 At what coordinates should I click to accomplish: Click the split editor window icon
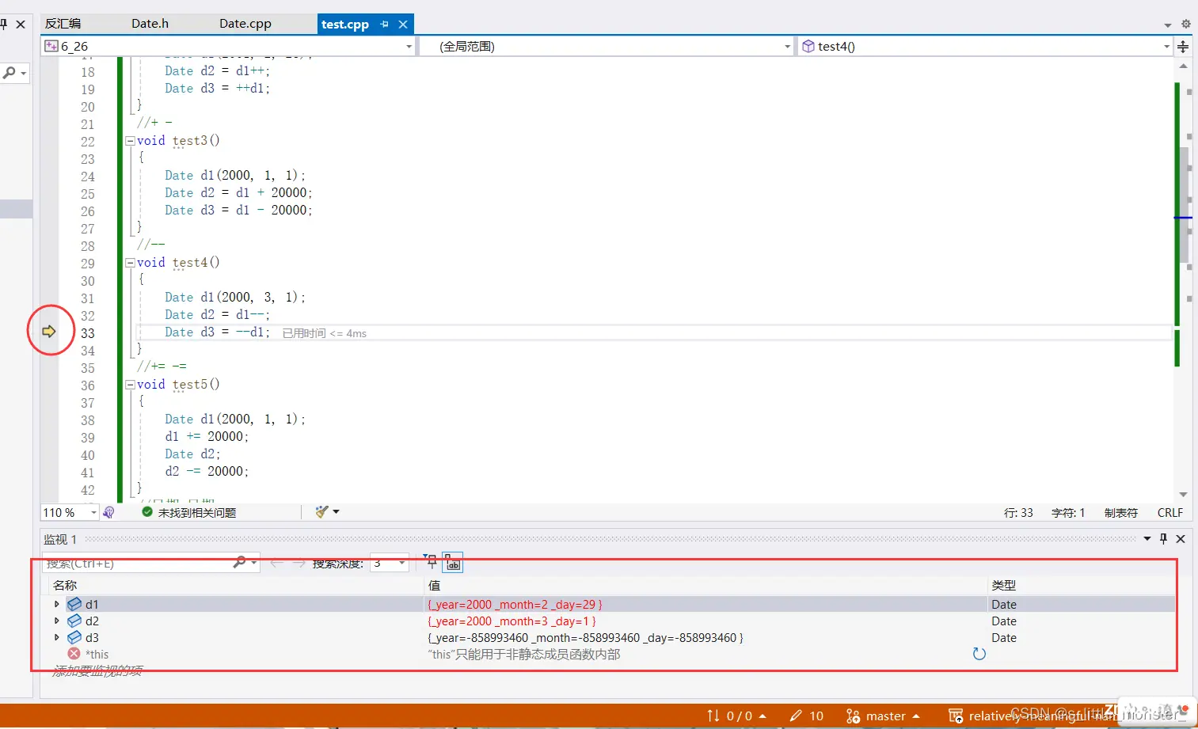pyautogui.click(x=1183, y=47)
